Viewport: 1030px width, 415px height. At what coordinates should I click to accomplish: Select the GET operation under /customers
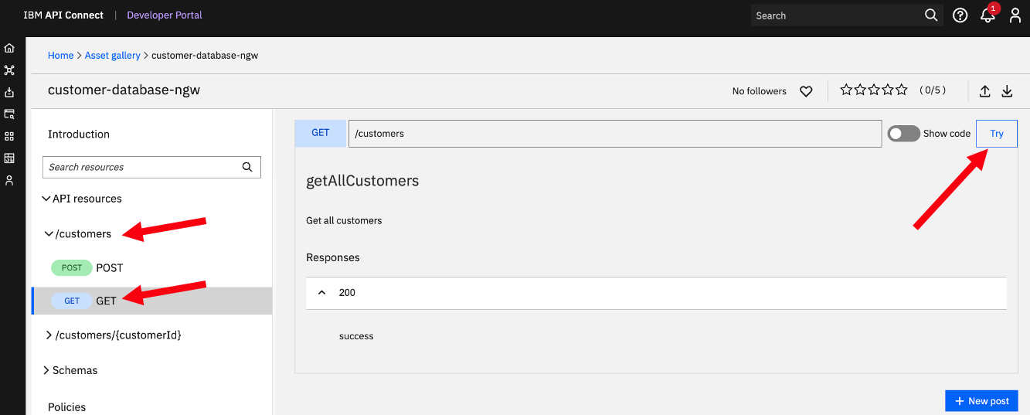tap(151, 301)
